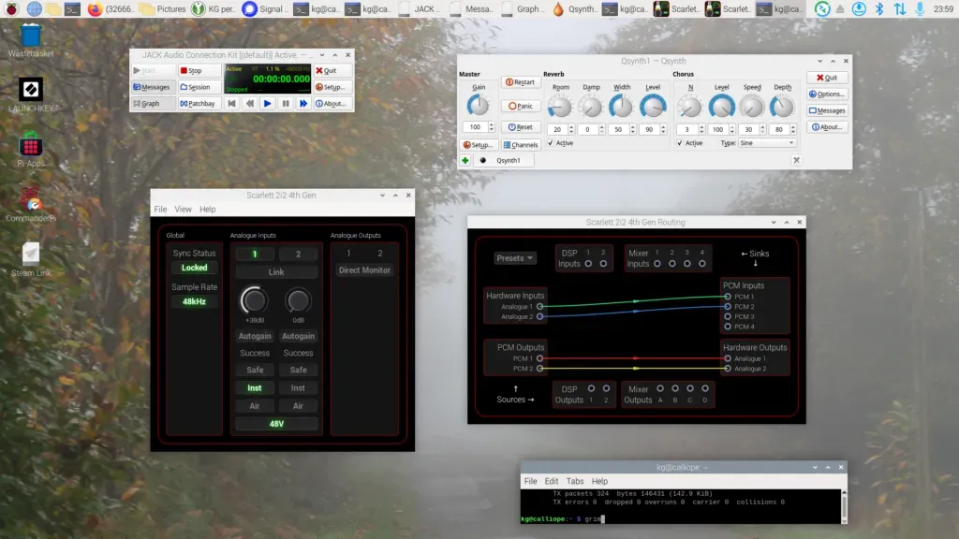Viewport: 959px width, 539px height.
Task: Open Qsynth Channels window
Action: pyautogui.click(x=521, y=145)
